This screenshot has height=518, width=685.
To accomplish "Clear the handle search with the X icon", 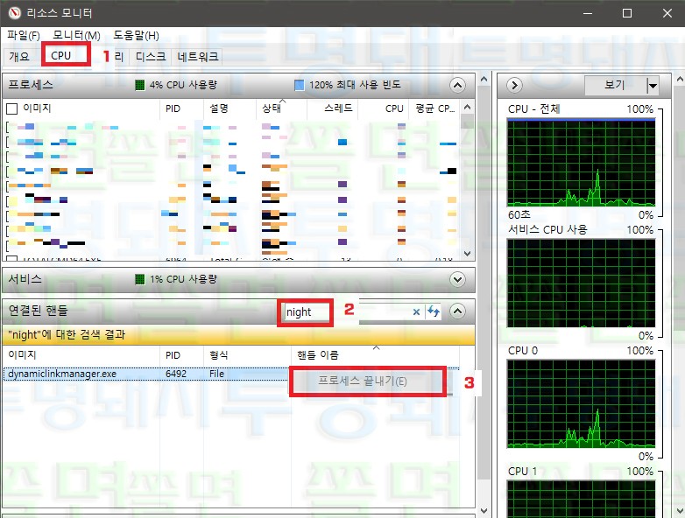I will (x=416, y=311).
